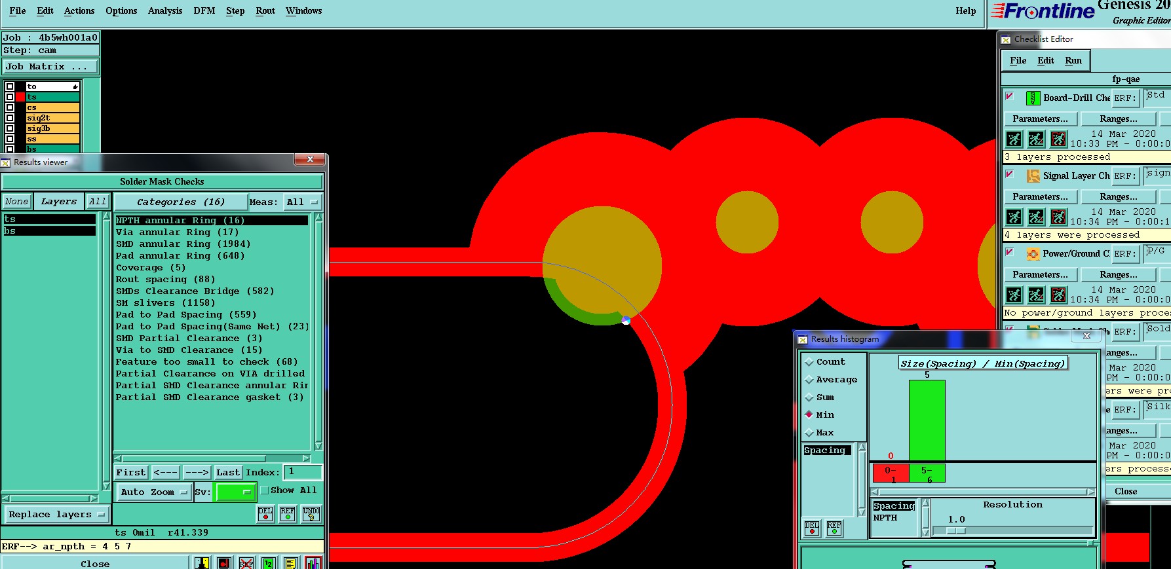The width and height of the screenshot is (1171, 569).
Task: Click the Board-Drill Checks drill icon
Action: pyautogui.click(x=1033, y=98)
